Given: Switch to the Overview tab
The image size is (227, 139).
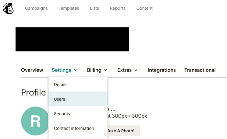Looking at the screenshot, I should pyautogui.click(x=32, y=70).
